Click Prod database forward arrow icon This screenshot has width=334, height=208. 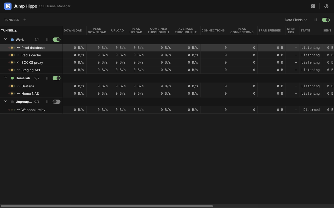point(18,48)
